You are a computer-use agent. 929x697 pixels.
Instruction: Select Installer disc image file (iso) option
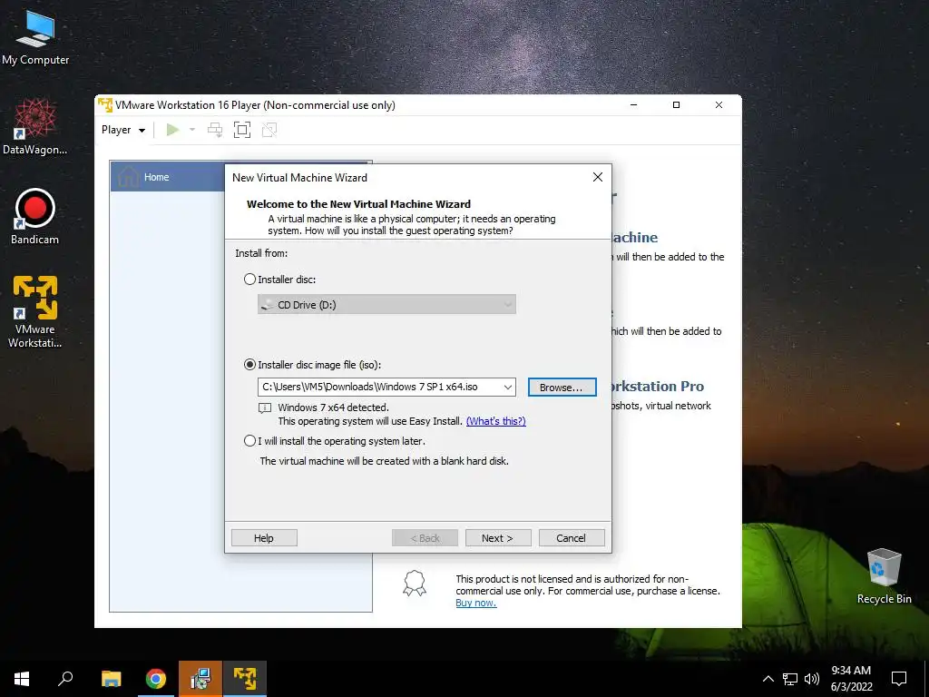pyautogui.click(x=250, y=365)
